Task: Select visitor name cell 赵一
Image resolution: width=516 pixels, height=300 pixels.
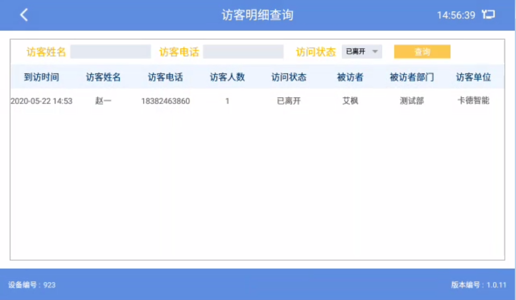Action: tap(103, 101)
